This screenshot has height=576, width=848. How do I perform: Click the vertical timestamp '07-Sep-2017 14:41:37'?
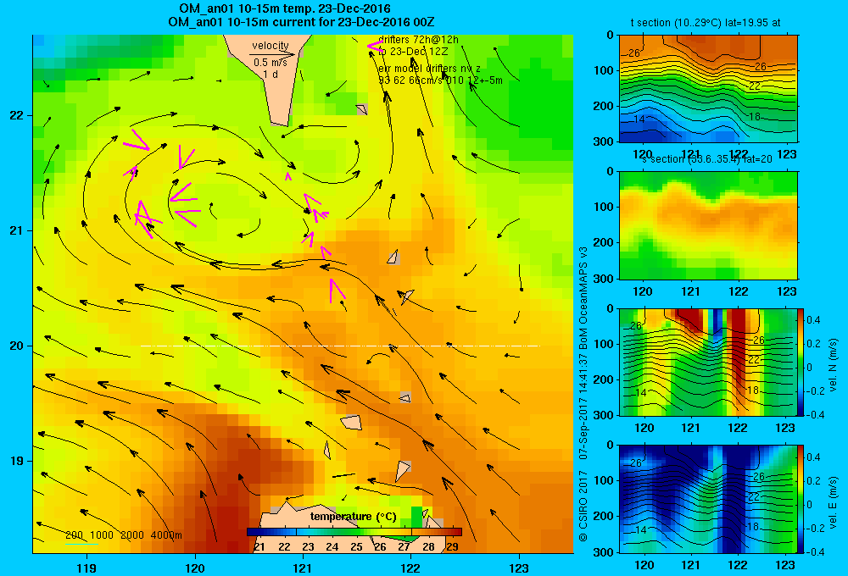[x=583, y=407]
